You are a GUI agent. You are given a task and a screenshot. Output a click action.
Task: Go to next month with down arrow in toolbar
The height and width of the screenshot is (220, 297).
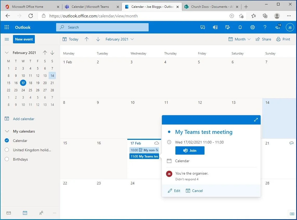[x=98, y=39]
